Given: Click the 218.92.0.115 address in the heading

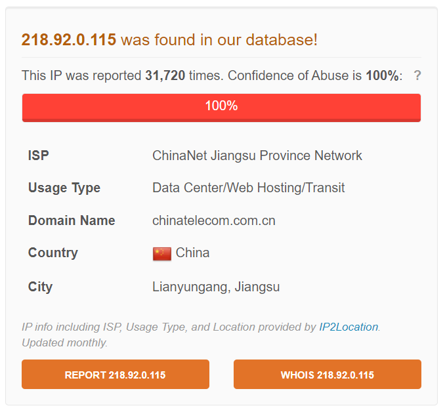Looking at the screenshot, I should tap(69, 39).
